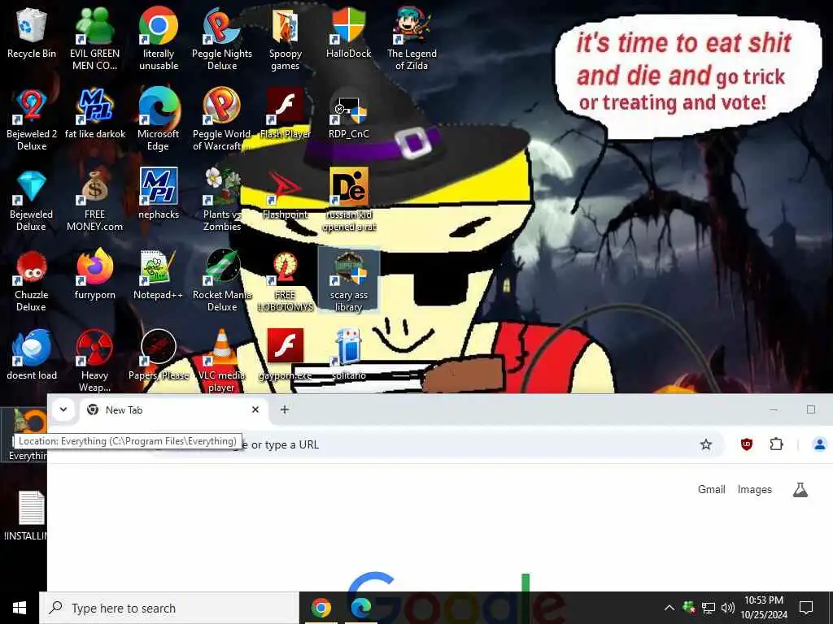
Task: Open the Firefox shortcut named furryporn
Action: point(94,274)
